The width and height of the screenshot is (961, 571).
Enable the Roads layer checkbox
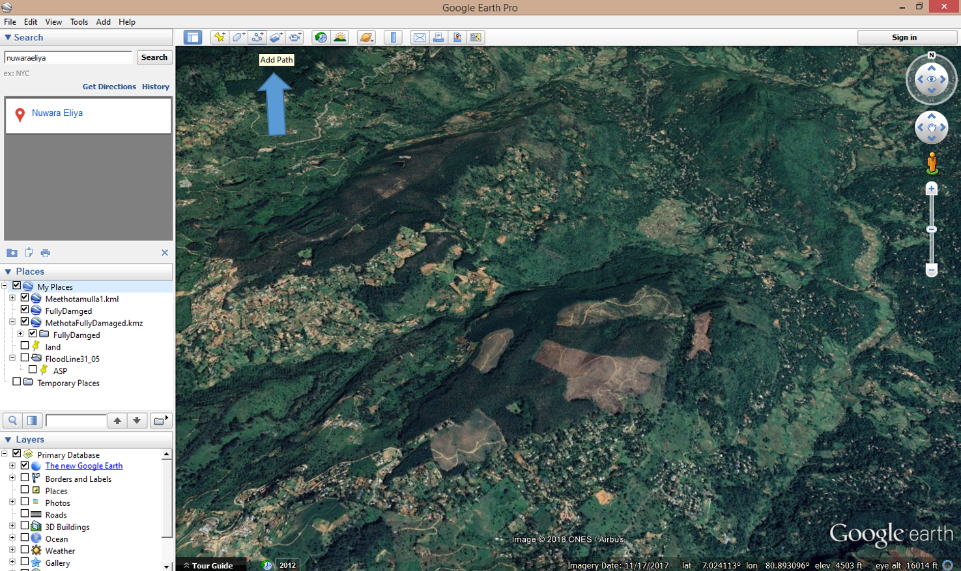coord(25,514)
